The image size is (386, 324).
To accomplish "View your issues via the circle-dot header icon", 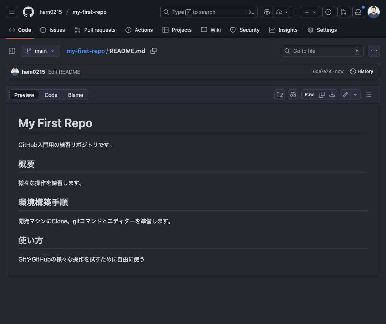I will (328, 12).
